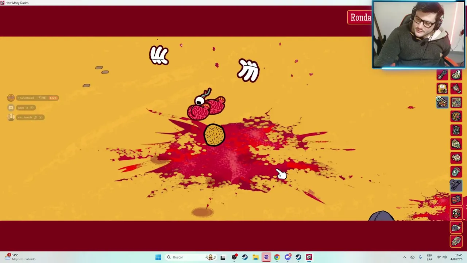Open the purple chat app on the taskbar

tap(266, 257)
